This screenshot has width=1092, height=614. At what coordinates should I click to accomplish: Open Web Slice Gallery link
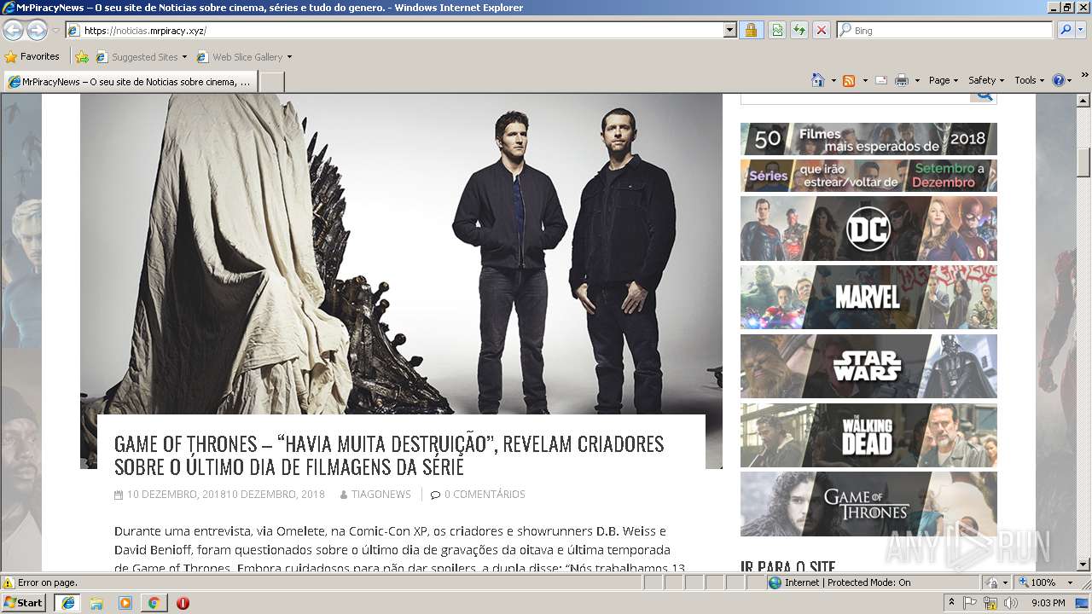tap(240, 57)
